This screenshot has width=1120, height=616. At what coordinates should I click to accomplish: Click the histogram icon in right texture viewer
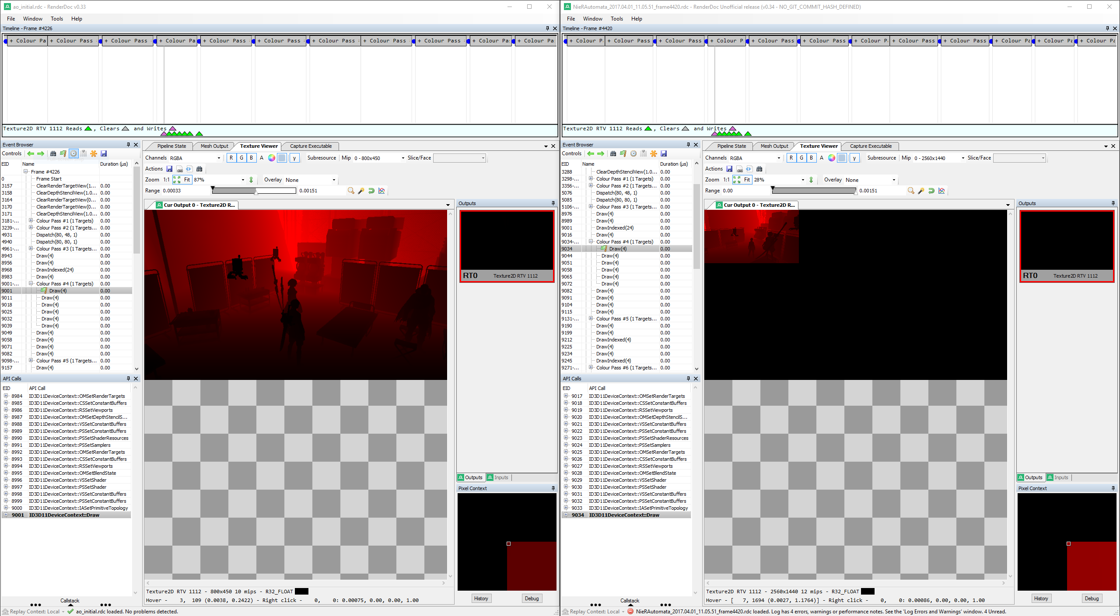click(941, 191)
